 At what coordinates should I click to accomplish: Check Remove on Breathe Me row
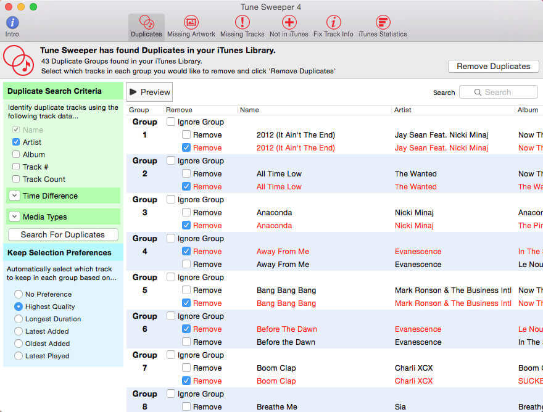pos(186,406)
